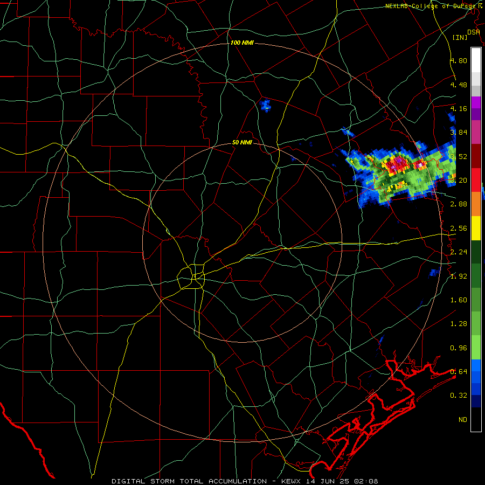Click the 2.56 legend value
This screenshot has width=485, height=485.
[459, 228]
